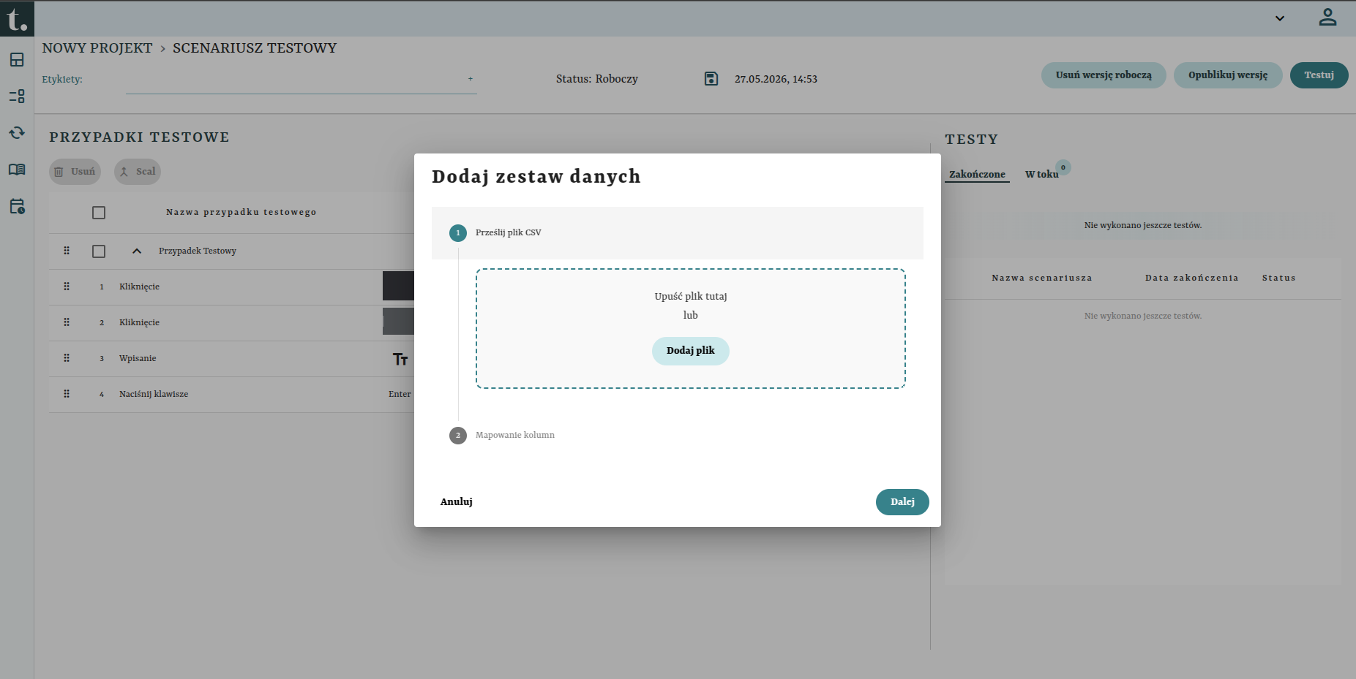Screen dimensions: 1356x679
Task: Switch to the Zakończone tab
Action: (977, 174)
